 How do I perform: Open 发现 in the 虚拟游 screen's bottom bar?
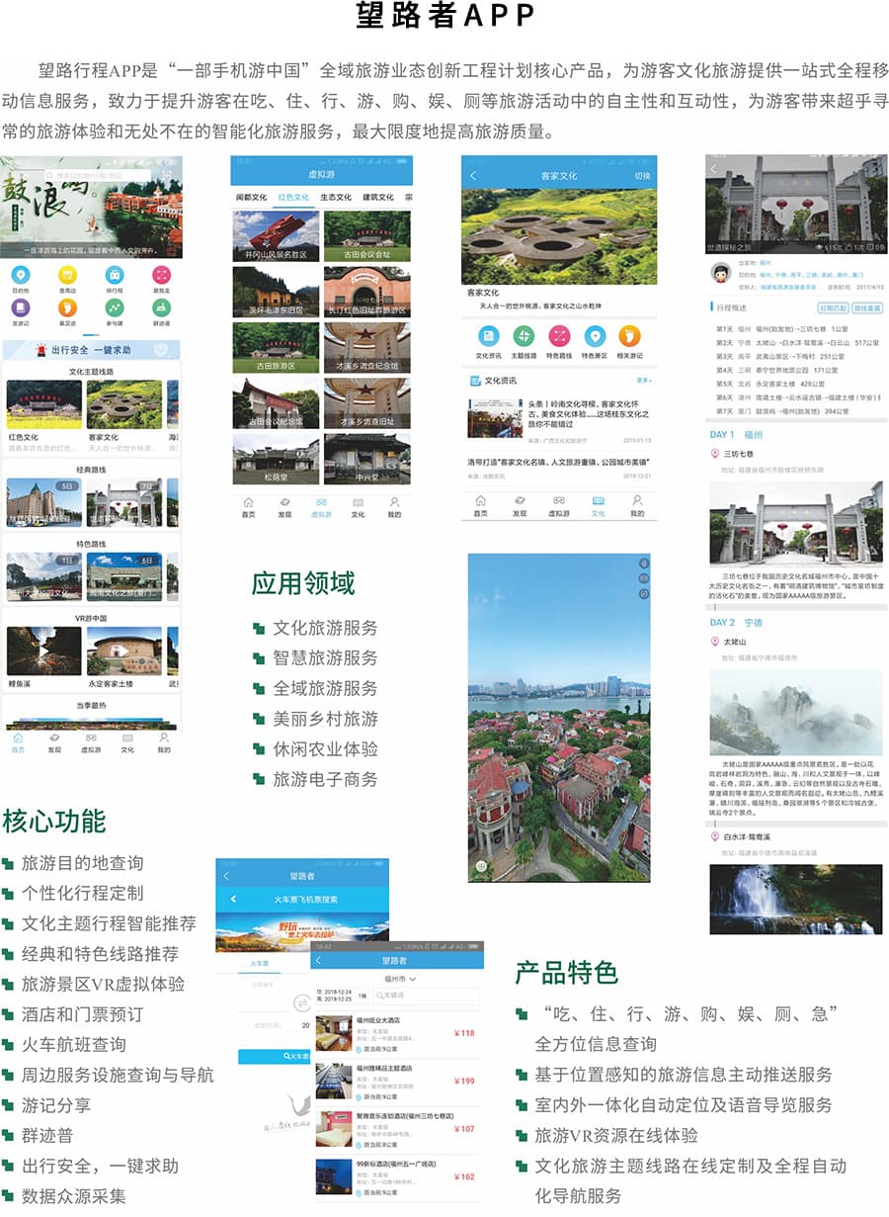click(x=284, y=507)
